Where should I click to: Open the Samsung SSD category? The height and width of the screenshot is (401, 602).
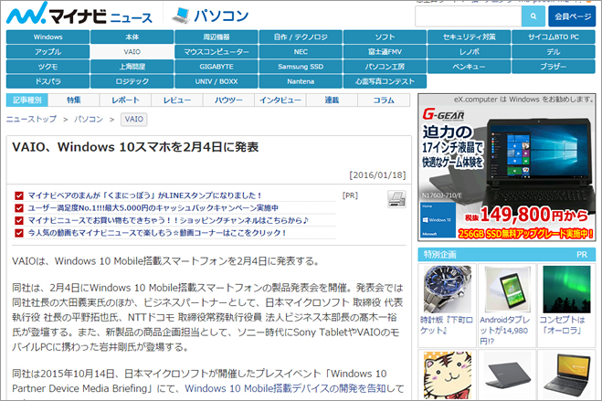coord(301,67)
